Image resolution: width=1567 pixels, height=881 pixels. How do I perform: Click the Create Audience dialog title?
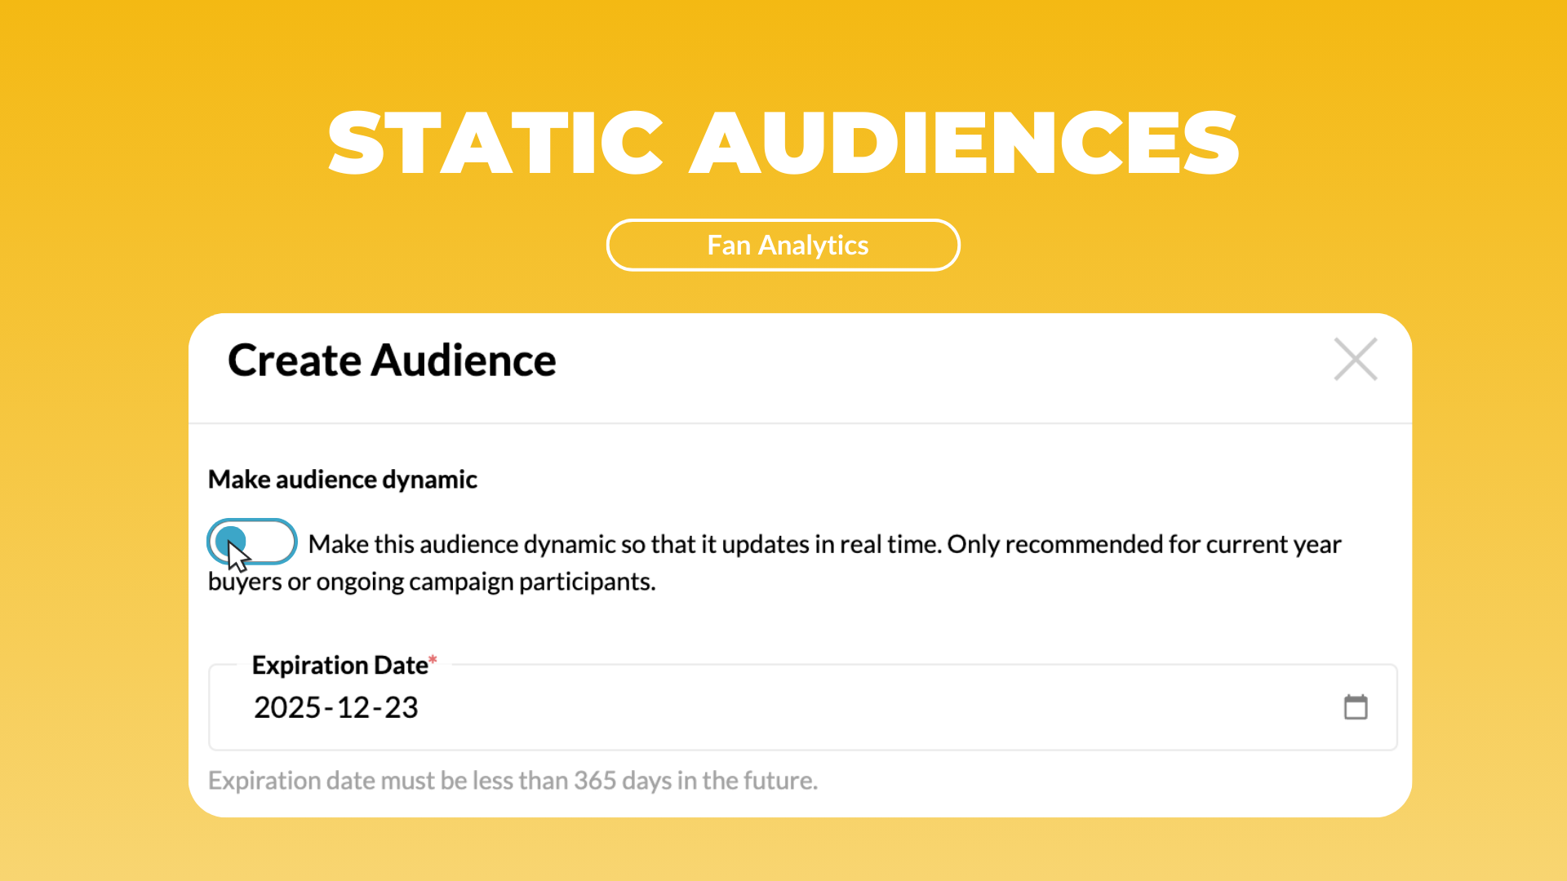[392, 360]
